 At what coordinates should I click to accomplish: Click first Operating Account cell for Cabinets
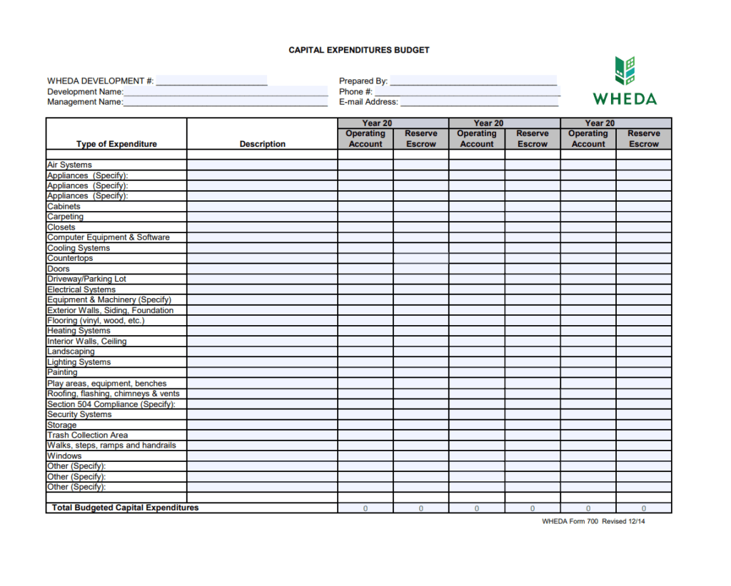click(x=365, y=207)
